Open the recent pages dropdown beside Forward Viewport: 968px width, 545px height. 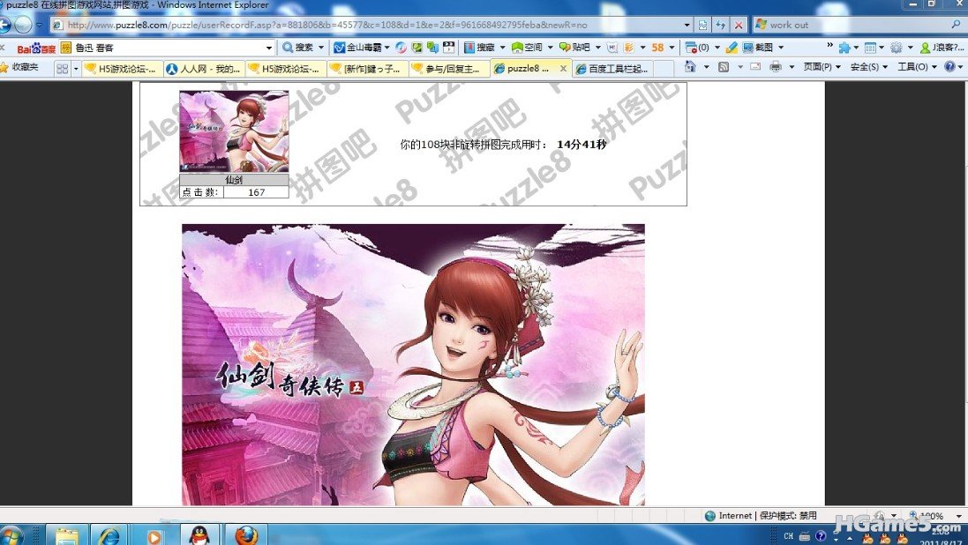click(39, 25)
